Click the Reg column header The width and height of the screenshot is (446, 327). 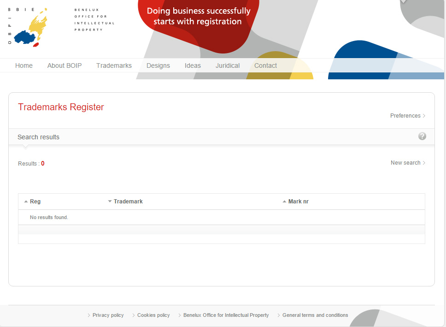point(35,202)
